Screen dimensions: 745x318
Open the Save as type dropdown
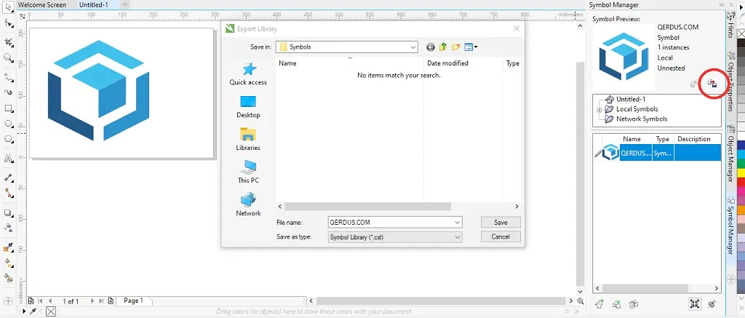coord(457,236)
